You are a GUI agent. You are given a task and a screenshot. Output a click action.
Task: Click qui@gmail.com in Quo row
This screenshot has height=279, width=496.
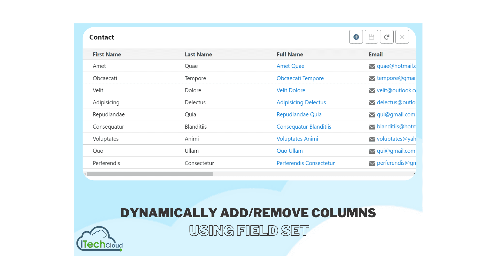click(x=396, y=151)
